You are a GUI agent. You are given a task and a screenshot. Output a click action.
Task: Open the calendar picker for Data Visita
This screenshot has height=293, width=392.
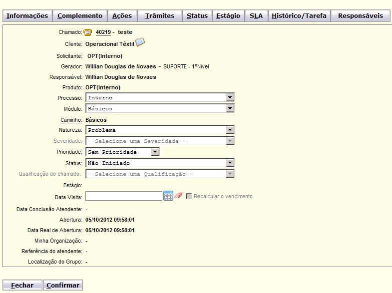click(x=168, y=196)
